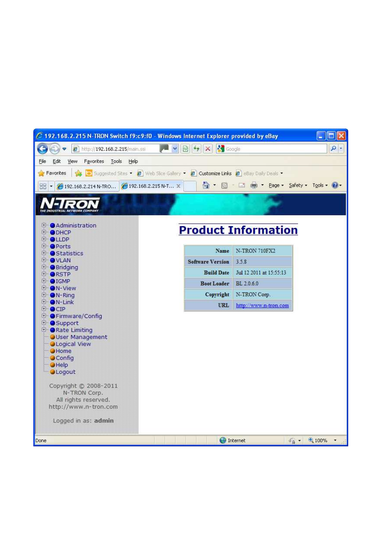
Task: Click the browser Back button
Action: pos(42,149)
